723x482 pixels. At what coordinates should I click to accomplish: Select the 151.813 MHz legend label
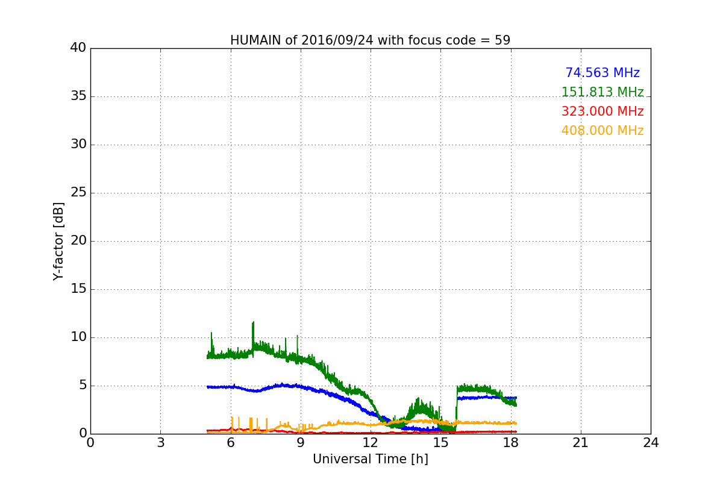[602, 92]
